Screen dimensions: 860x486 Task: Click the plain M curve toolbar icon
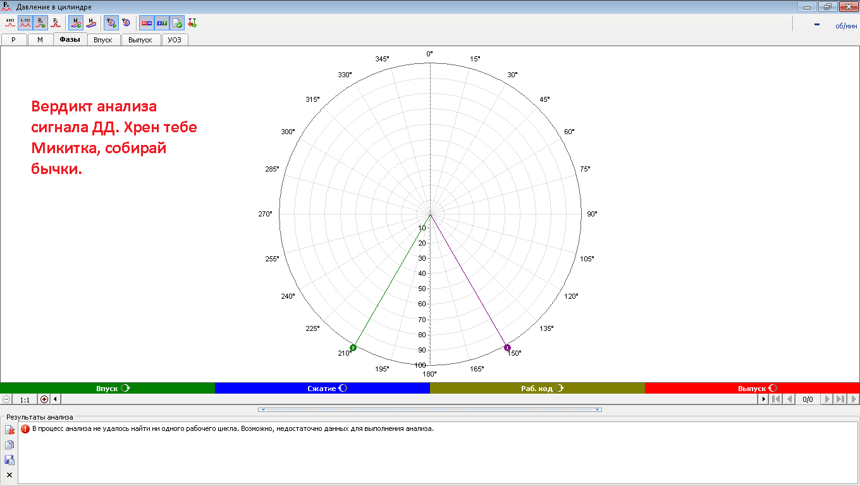(x=91, y=23)
